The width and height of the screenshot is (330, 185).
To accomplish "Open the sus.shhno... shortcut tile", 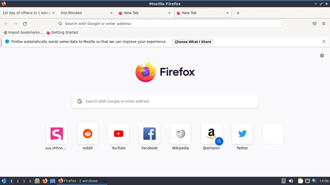I will tap(57, 134).
